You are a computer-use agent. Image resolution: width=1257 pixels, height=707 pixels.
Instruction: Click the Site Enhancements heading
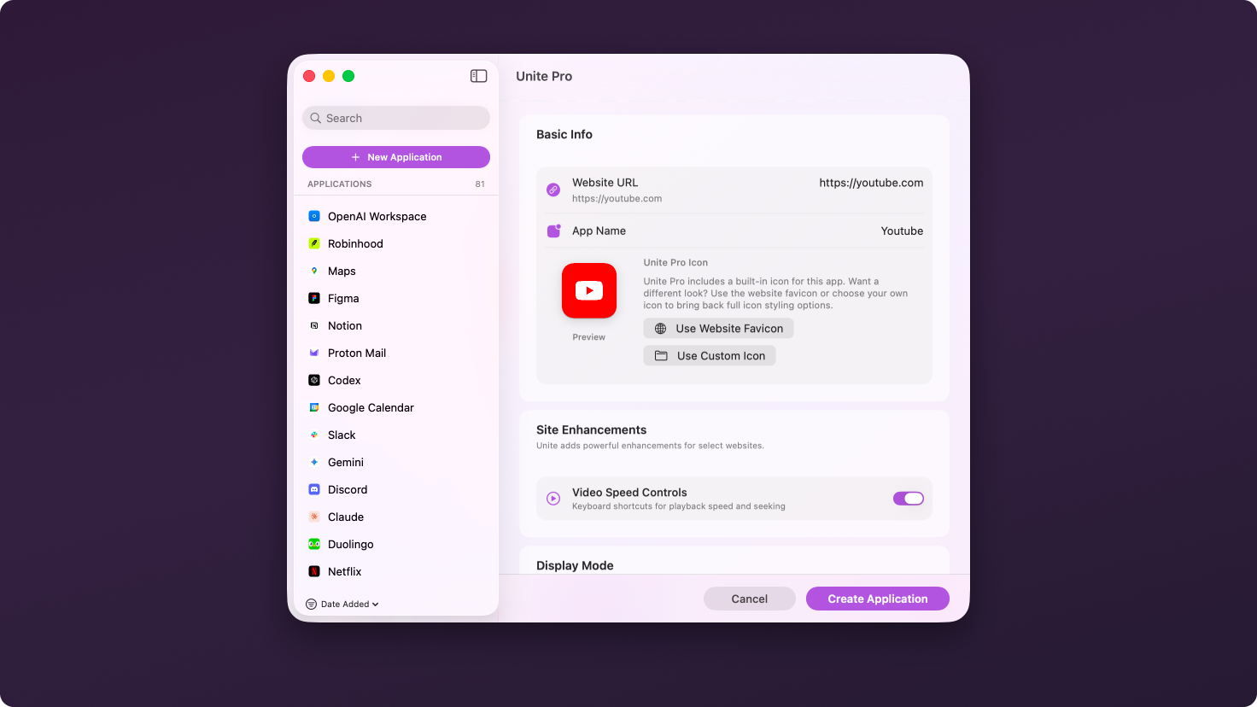point(591,429)
